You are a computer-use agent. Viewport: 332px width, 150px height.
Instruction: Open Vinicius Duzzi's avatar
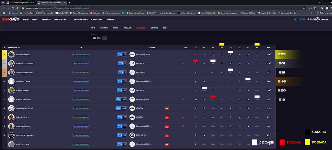pos(11,54)
